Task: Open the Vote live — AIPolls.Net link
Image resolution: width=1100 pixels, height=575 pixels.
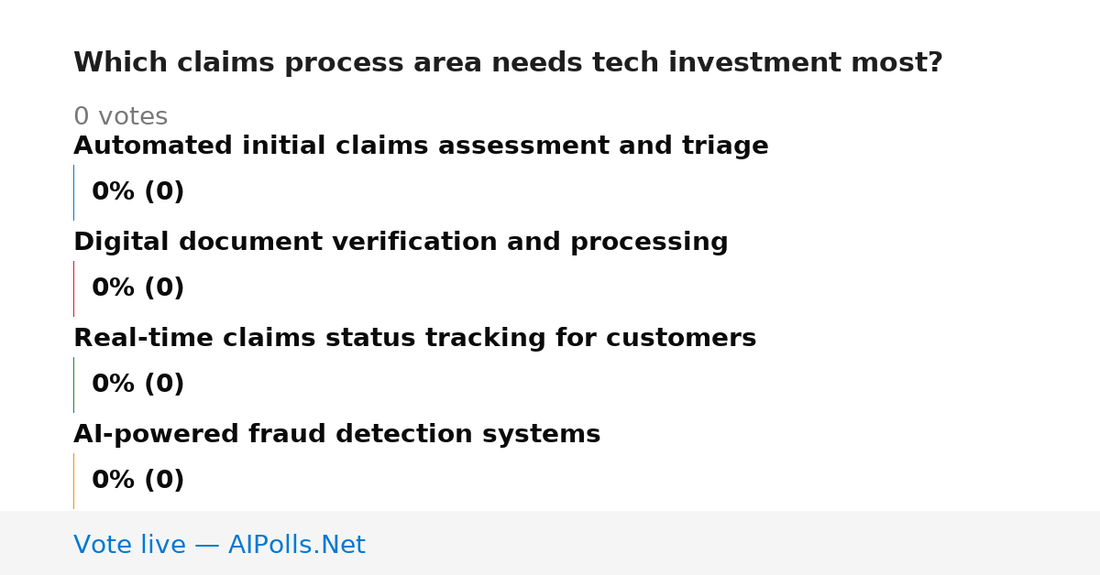Action: pos(219,546)
